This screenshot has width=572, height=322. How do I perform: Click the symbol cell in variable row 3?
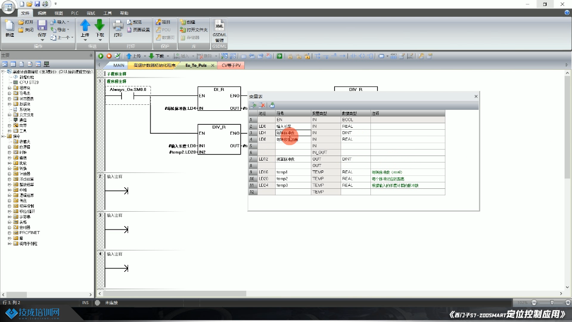pyautogui.click(x=293, y=133)
